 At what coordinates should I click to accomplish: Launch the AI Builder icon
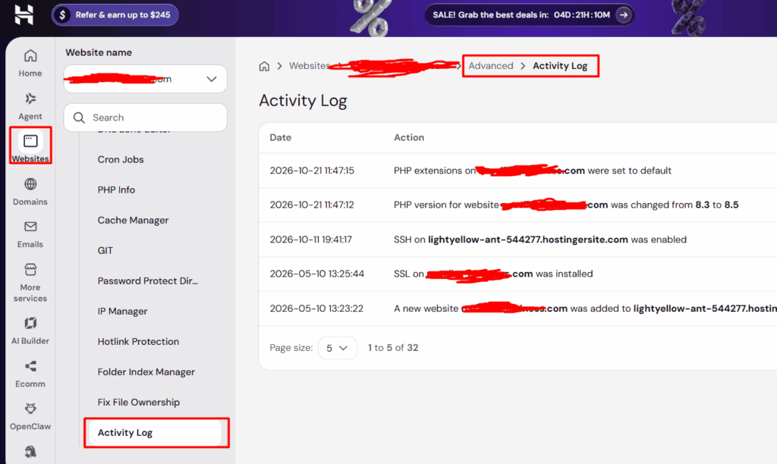pos(30,323)
